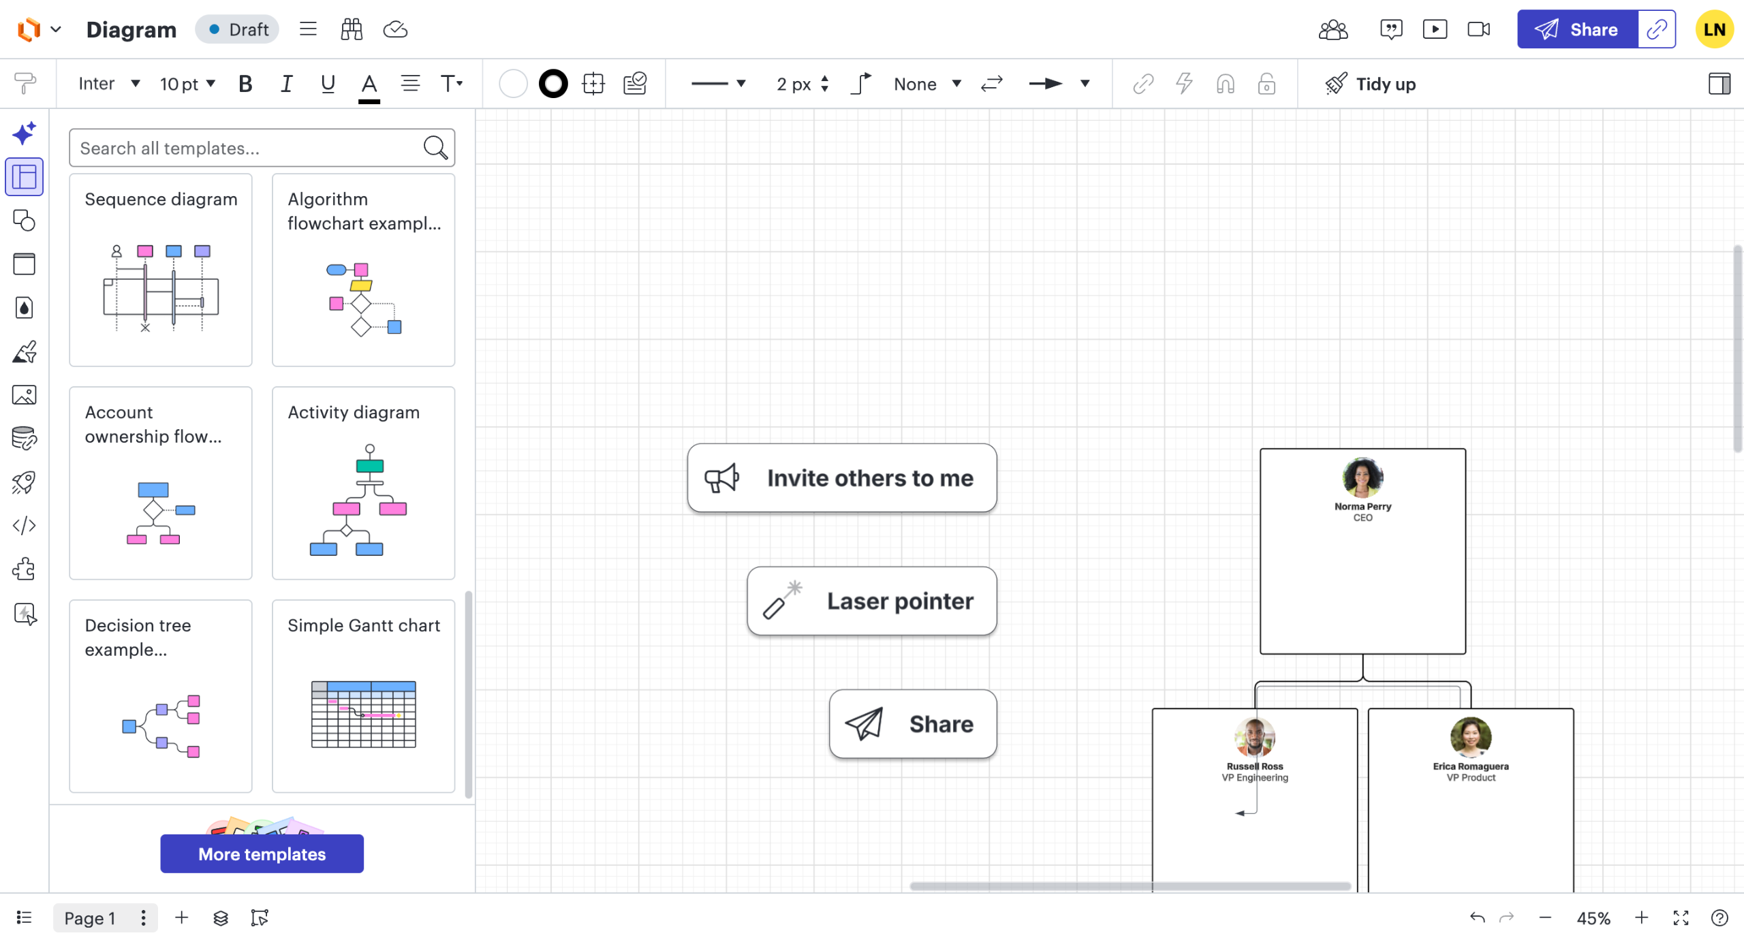1744x942 pixels.
Task: Start presentation mode play icon
Action: pyautogui.click(x=1435, y=29)
